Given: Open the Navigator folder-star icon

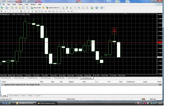Looking at the screenshot, I should [x=20, y=8].
